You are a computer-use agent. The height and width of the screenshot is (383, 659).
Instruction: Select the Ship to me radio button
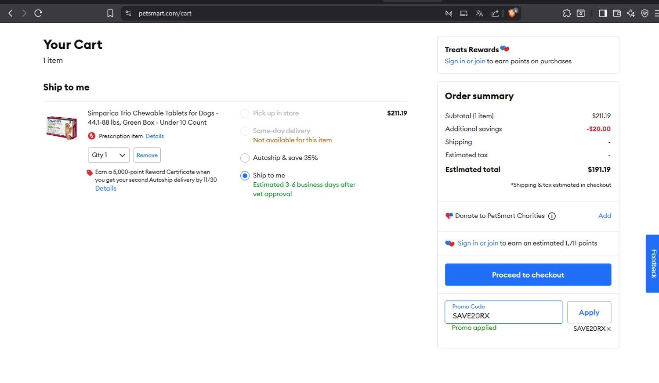(x=245, y=175)
